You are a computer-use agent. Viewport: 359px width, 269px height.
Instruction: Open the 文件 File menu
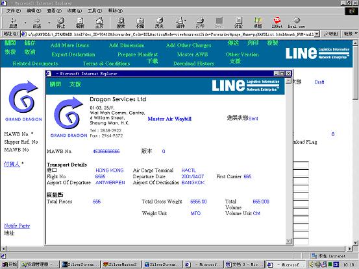click(x=13, y=11)
